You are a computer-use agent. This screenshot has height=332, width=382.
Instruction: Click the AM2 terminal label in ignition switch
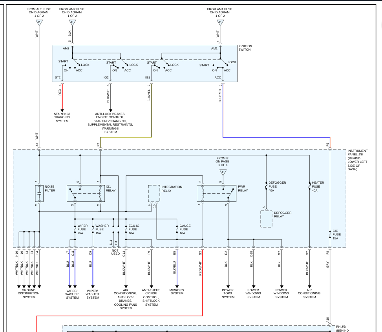tap(66, 49)
